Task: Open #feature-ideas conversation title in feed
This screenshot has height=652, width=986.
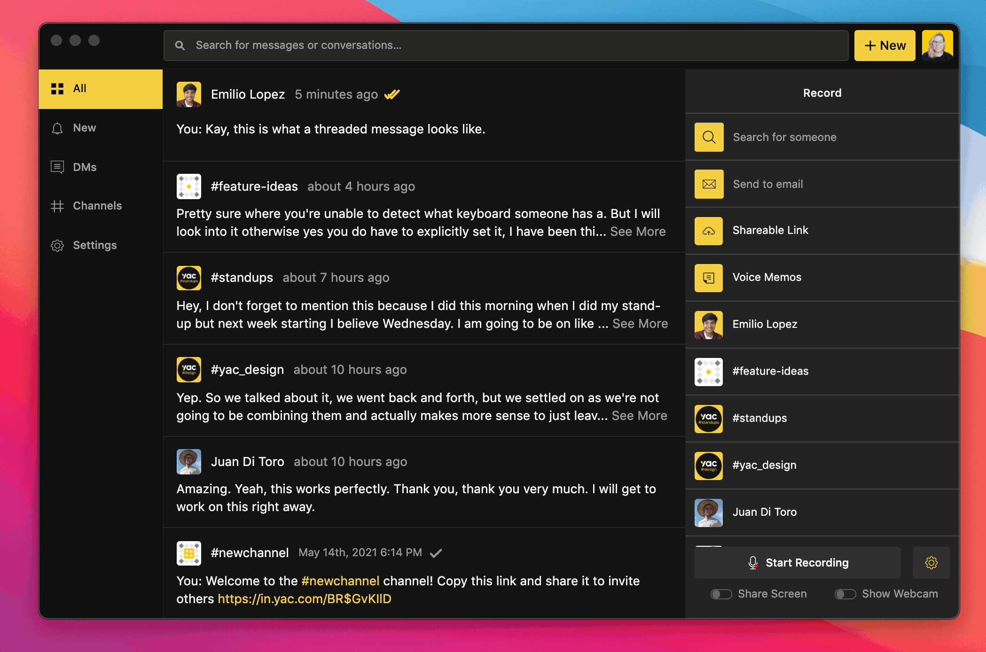Action: coord(254,186)
